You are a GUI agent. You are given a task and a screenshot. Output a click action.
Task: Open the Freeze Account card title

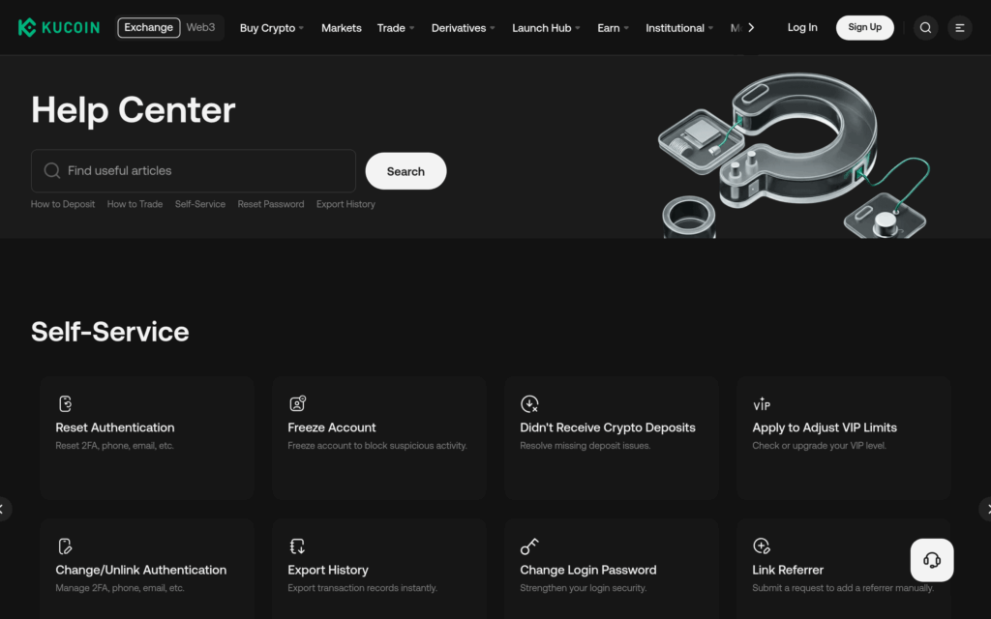coord(332,427)
